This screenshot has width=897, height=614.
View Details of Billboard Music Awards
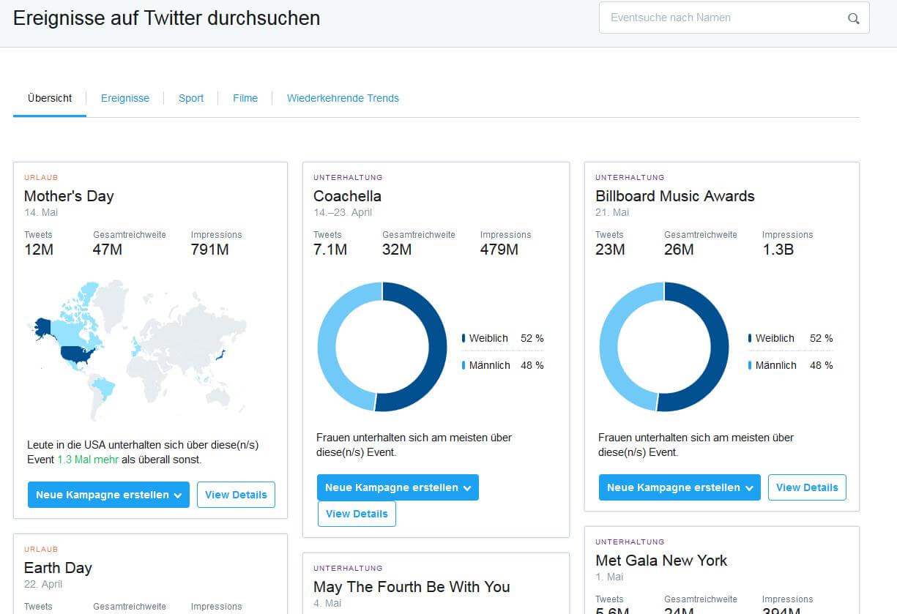click(807, 487)
